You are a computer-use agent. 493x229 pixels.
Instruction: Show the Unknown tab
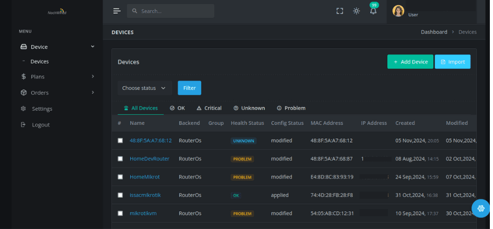249,108
